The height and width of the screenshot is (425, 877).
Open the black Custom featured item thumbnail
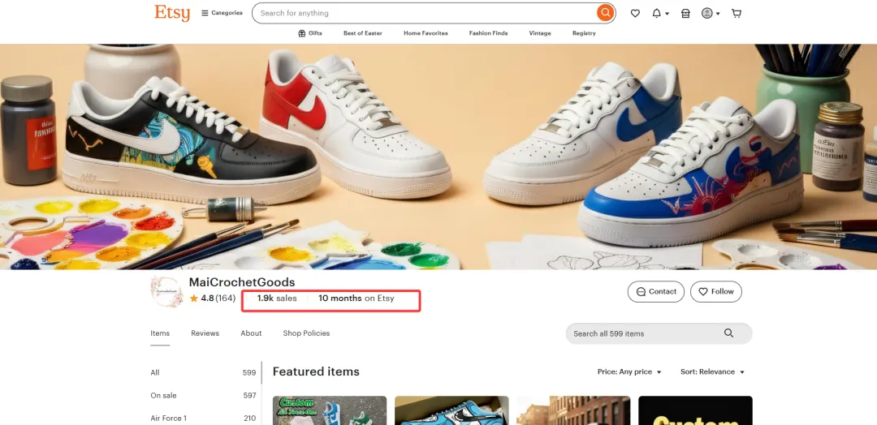coord(695,410)
